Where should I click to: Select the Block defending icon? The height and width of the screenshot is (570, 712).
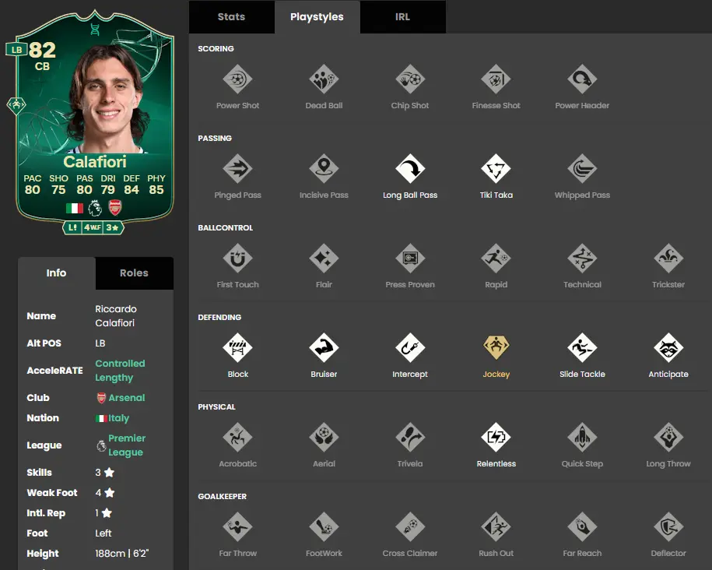tap(237, 348)
